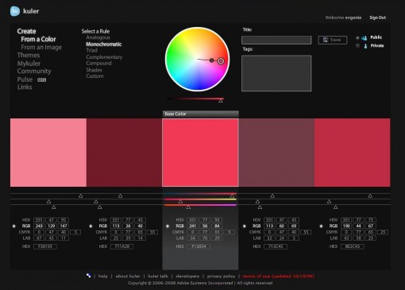Open the Mykuler section
Image resolution: width=405 pixels, height=290 pixels.
tap(29, 64)
